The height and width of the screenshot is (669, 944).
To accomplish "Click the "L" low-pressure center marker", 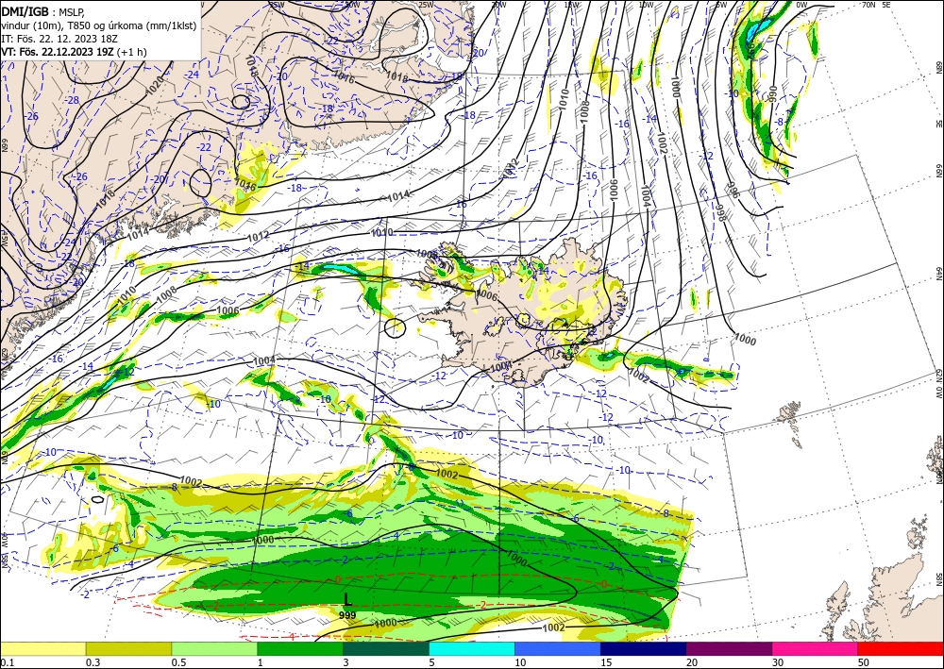I will pyautogui.click(x=347, y=599).
